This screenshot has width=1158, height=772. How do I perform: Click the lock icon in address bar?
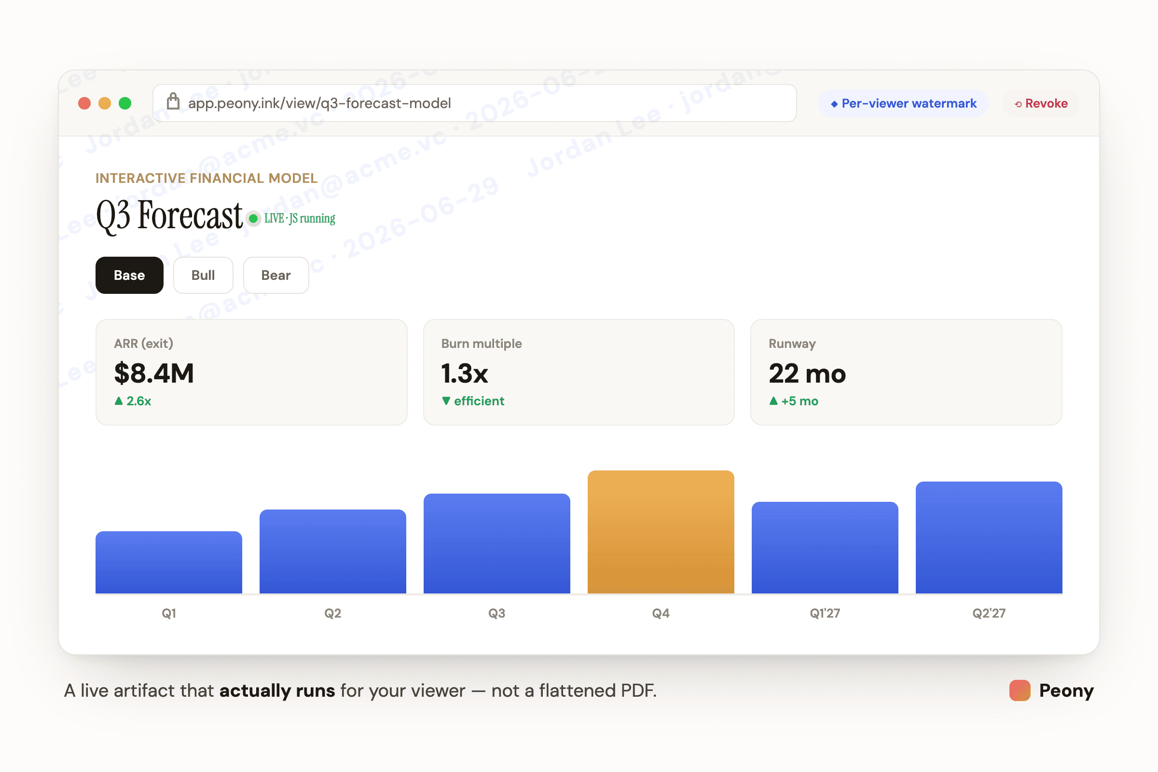coord(173,102)
